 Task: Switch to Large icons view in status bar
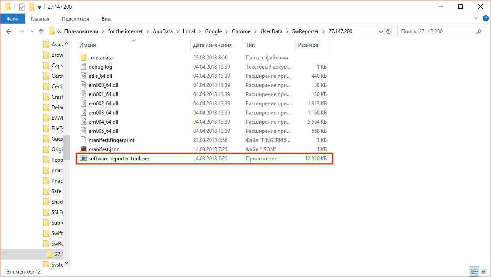pos(484,271)
